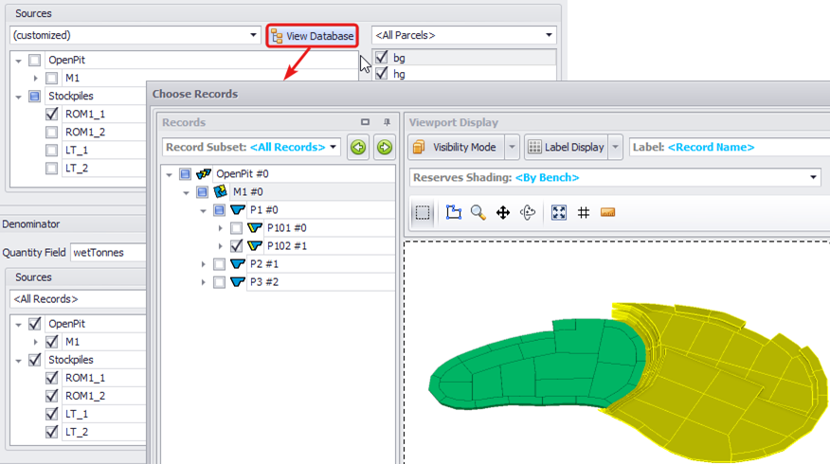This screenshot has height=464, width=830.
Task: Open the Record Subset dropdown
Action: 251,147
